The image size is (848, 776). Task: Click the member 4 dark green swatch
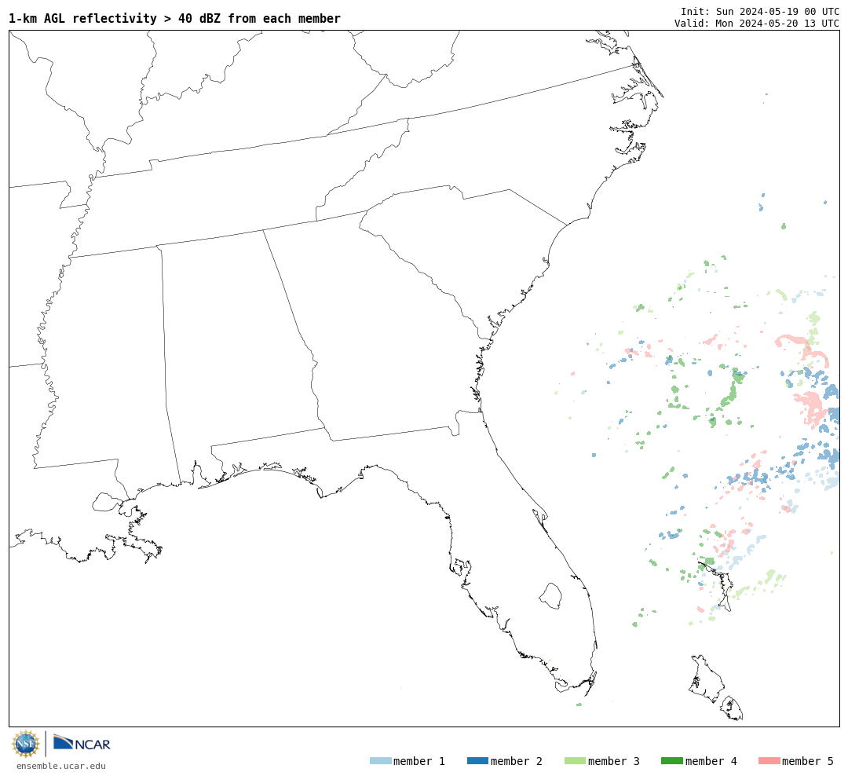click(671, 760)
